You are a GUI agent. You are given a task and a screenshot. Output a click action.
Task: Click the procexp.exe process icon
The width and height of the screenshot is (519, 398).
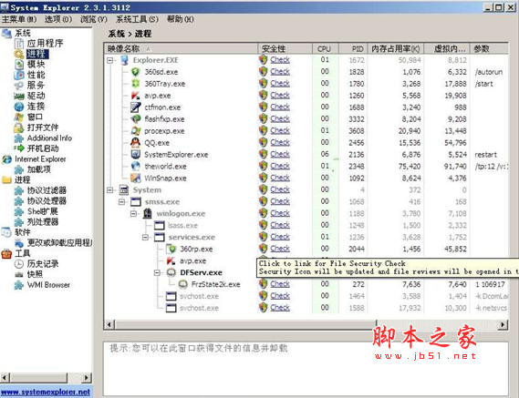[135, 131]
